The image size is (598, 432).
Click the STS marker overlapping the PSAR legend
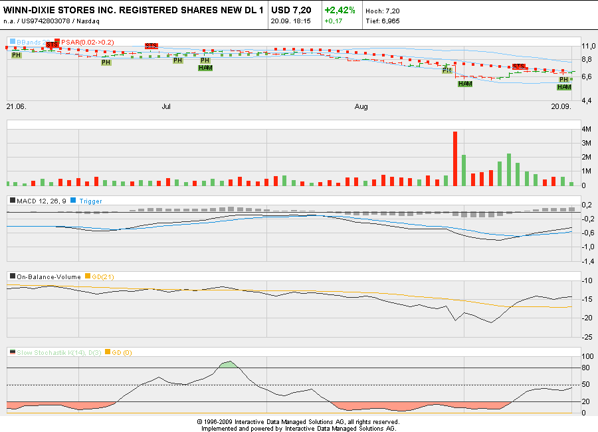pos(52,45)
